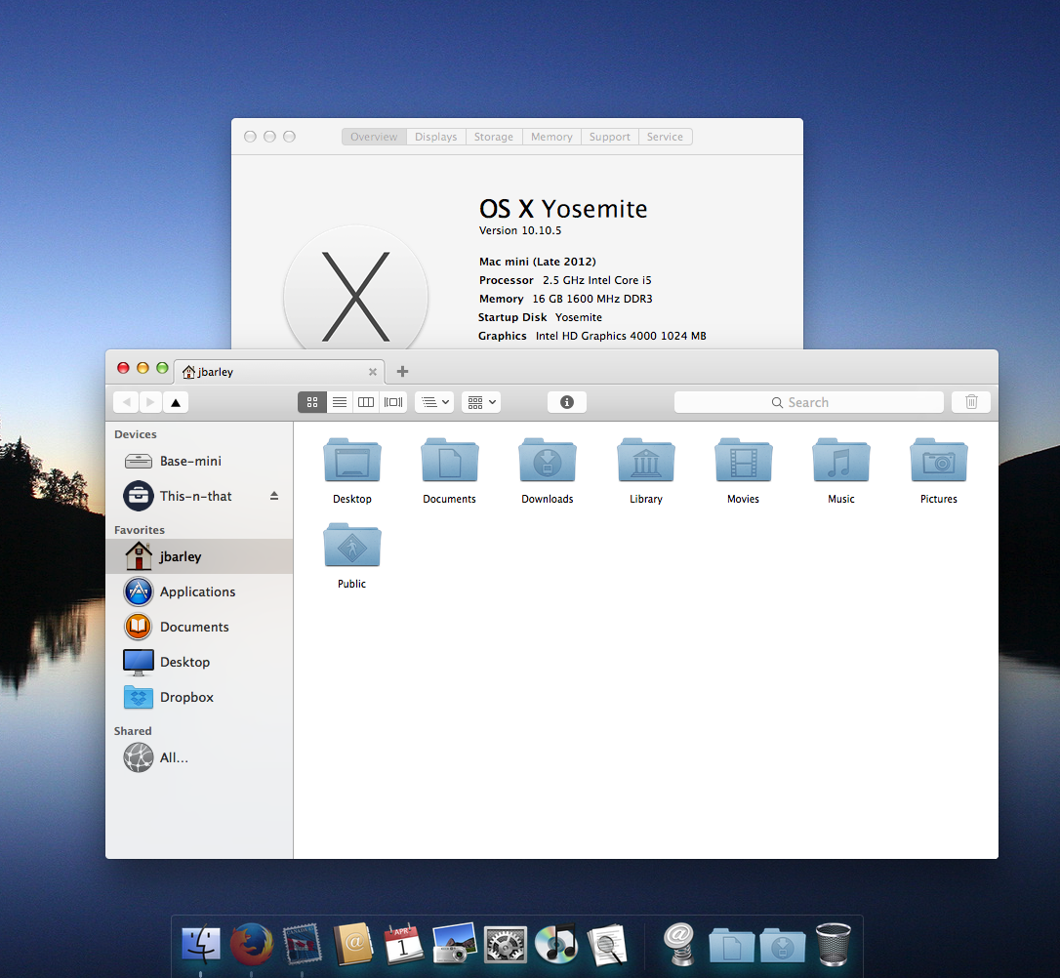
Task: Open Finder from the Dock
Action: (201, 944)
